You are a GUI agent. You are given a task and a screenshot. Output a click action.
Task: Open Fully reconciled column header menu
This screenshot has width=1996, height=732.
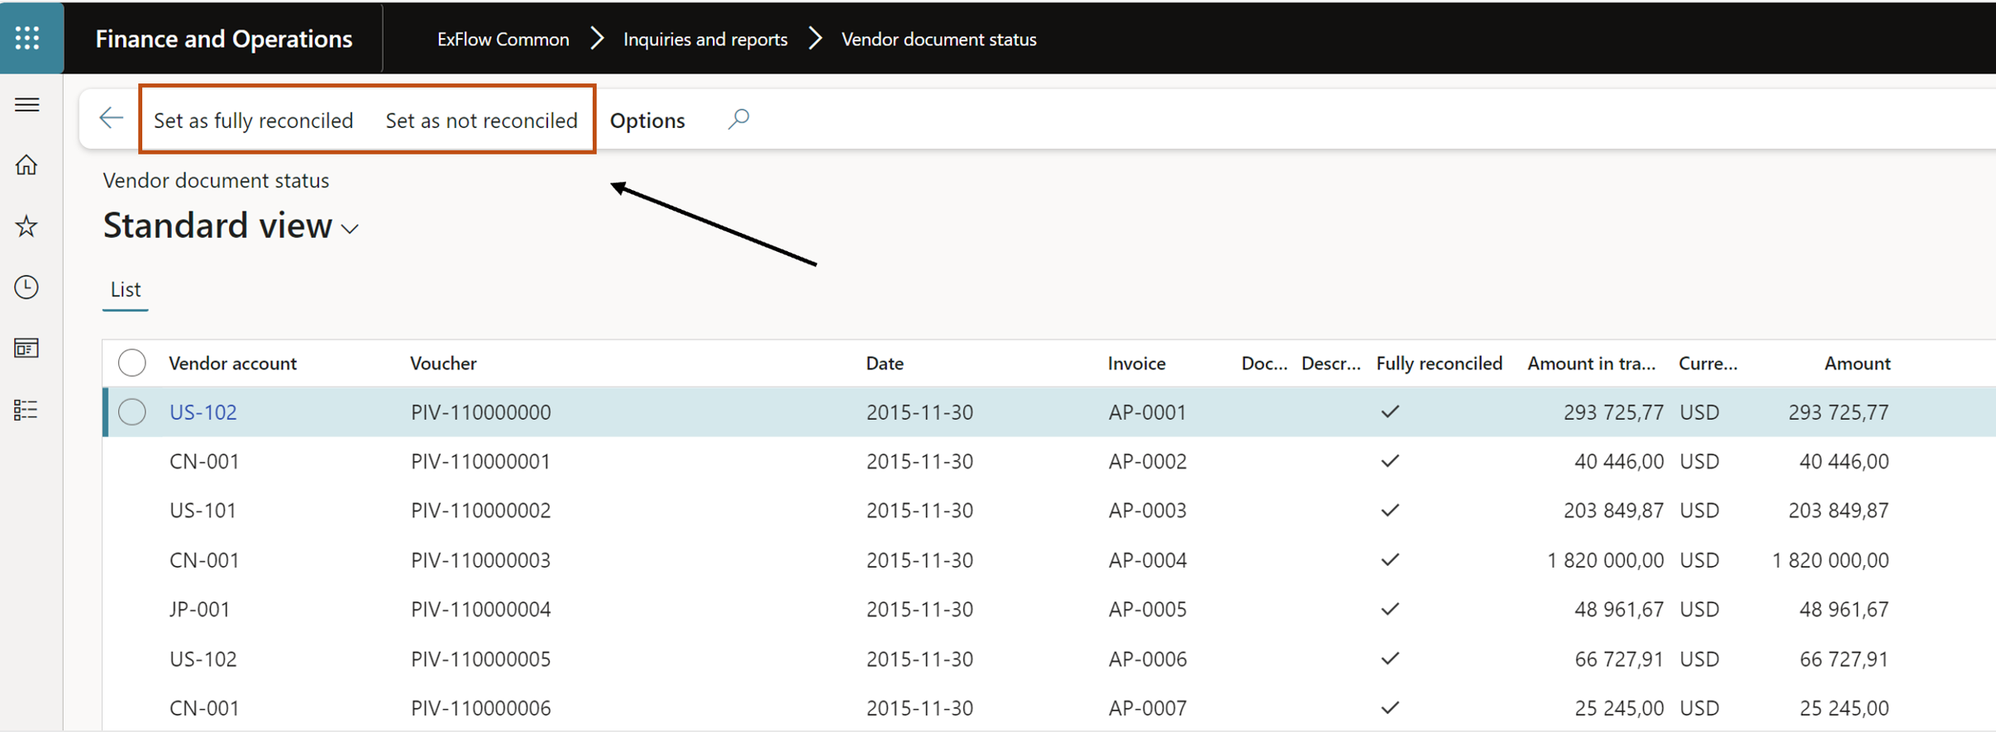1439,364
